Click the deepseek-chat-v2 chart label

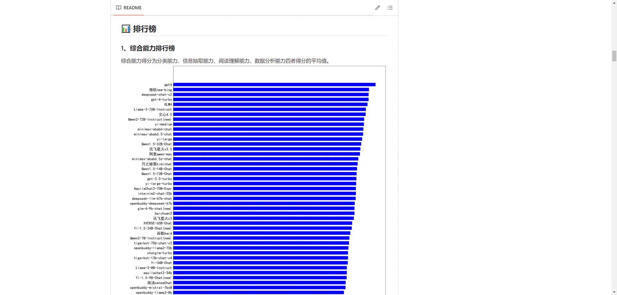click(156, 95)
